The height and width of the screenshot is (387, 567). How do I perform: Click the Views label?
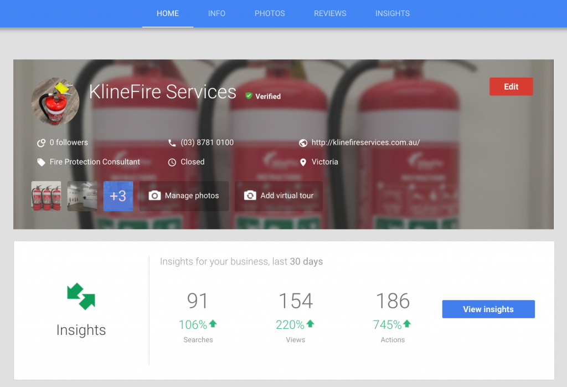click(x=296, y=340)
